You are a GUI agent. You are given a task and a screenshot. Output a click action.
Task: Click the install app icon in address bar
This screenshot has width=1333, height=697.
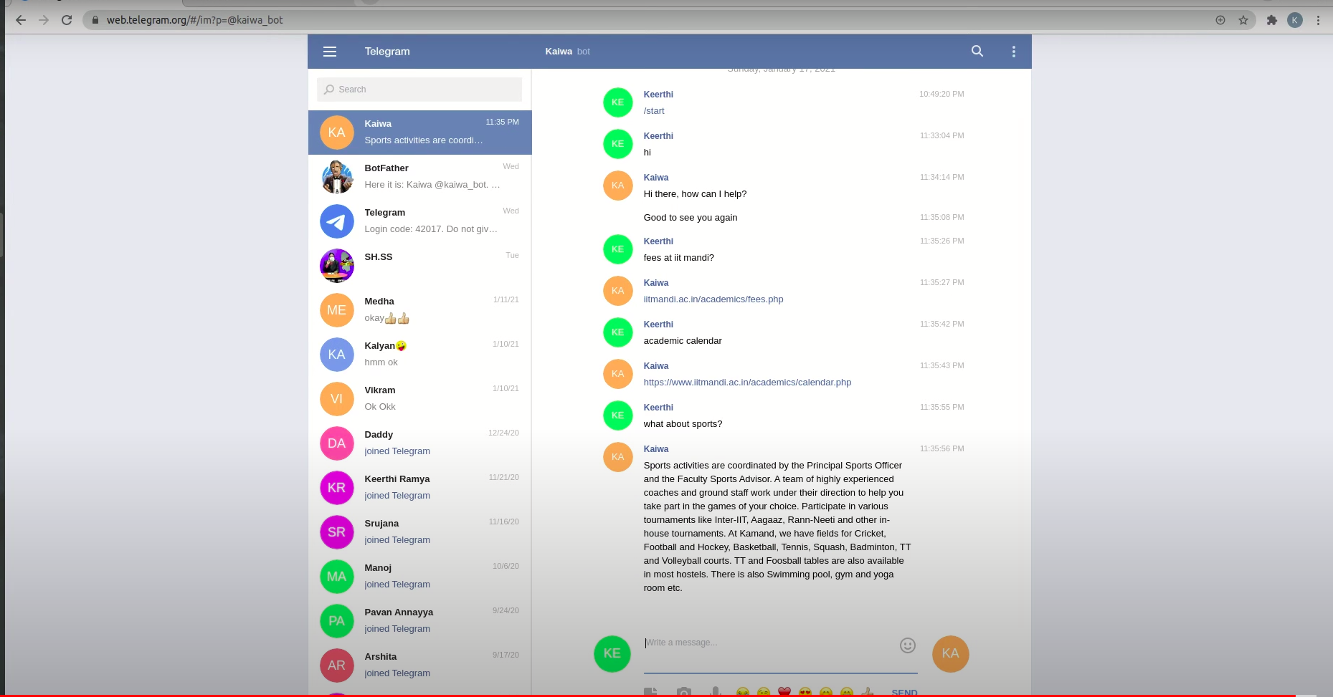[x=1220, y=20]
